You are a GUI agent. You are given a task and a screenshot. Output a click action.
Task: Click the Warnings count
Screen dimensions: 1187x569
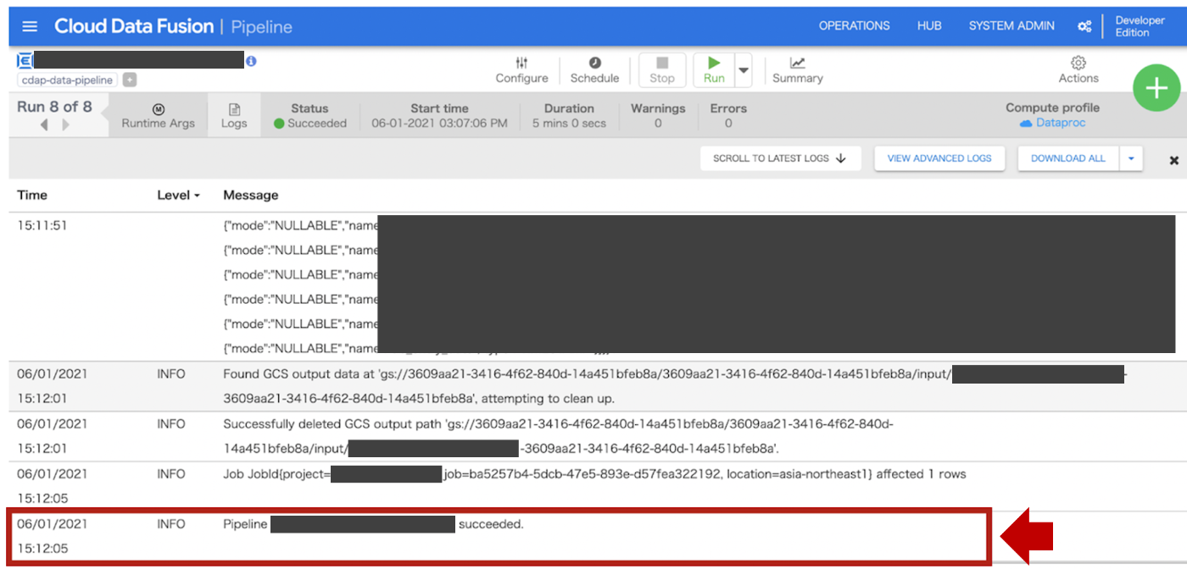[658, 124]
